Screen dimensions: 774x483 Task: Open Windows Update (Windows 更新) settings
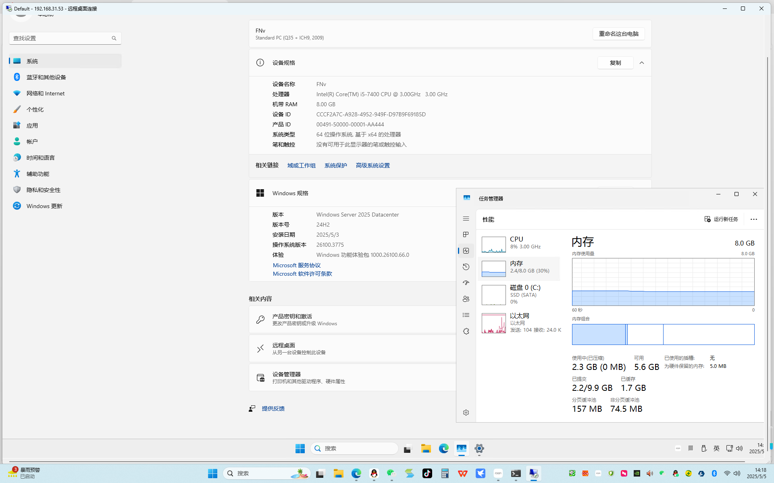(65, 206)
